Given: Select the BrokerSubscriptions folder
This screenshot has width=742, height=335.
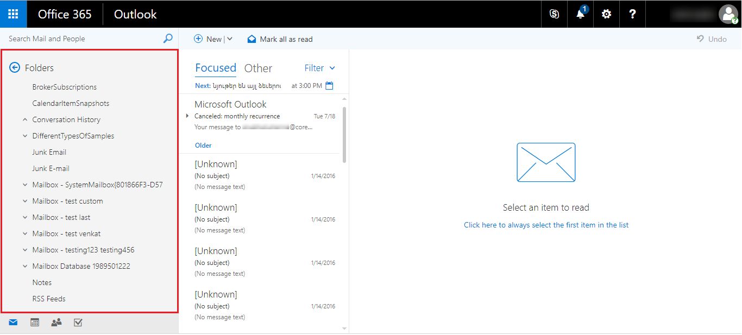Looking at the screenshot, I should [65, 87].
